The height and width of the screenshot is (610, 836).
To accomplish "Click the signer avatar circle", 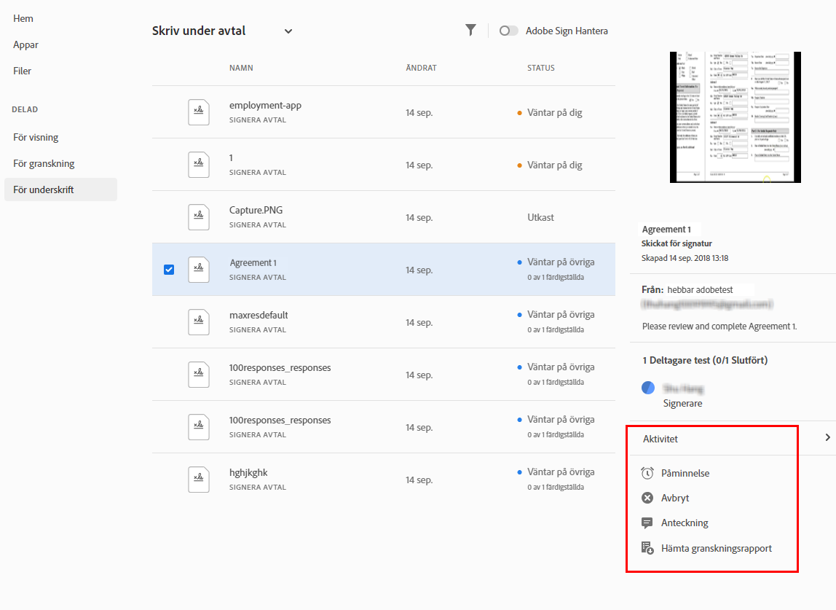I will tap(648, 388).
